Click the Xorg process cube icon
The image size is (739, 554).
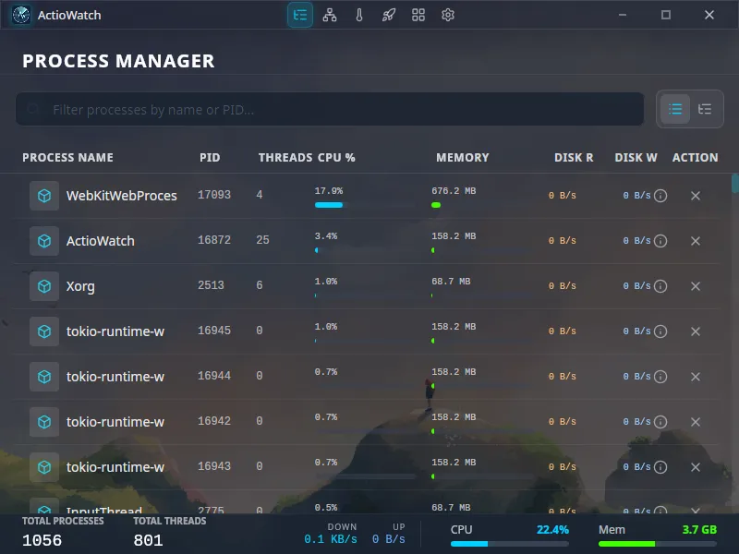click(x=43, y=286)
